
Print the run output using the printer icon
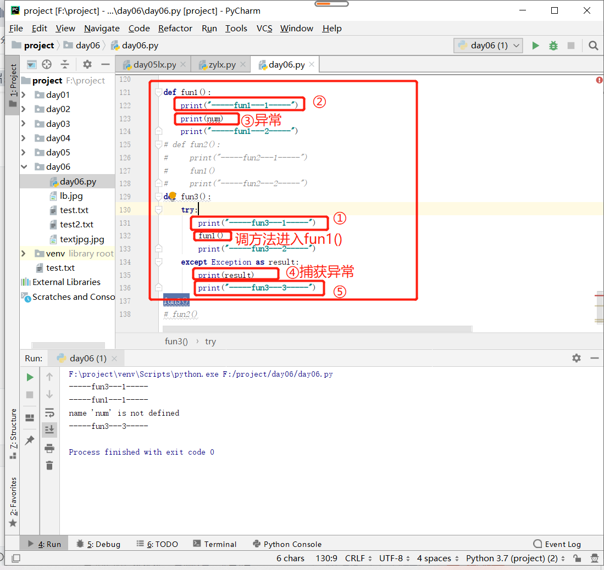[x=49, y=448]
